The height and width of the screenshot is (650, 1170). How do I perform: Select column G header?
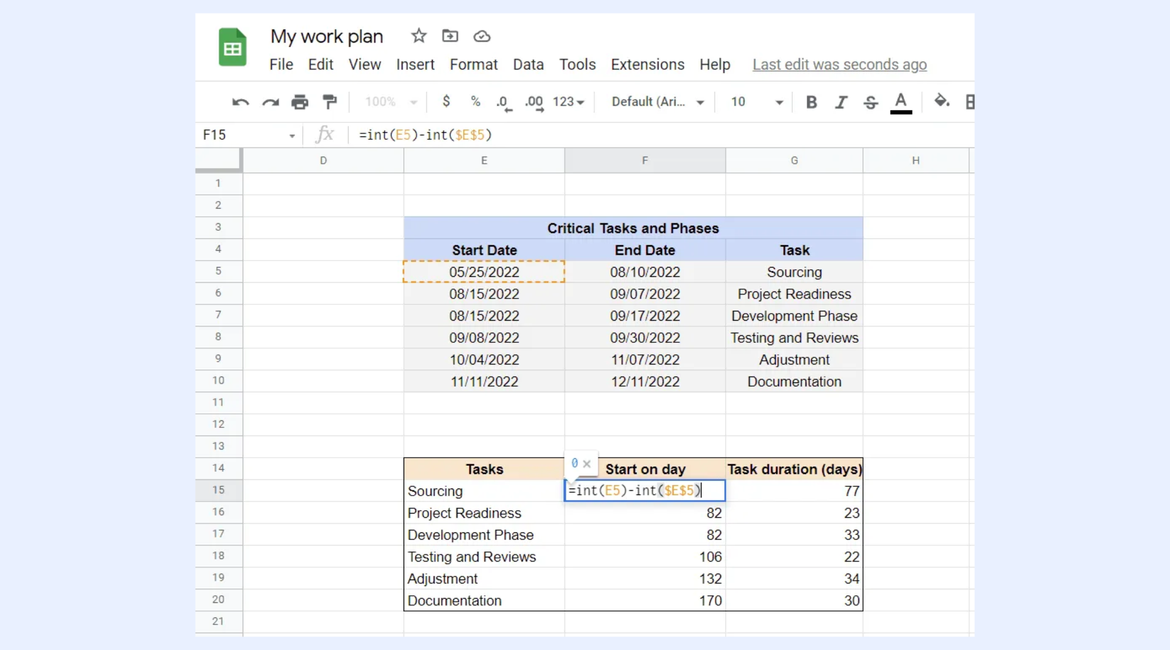[x=794, y=161]
